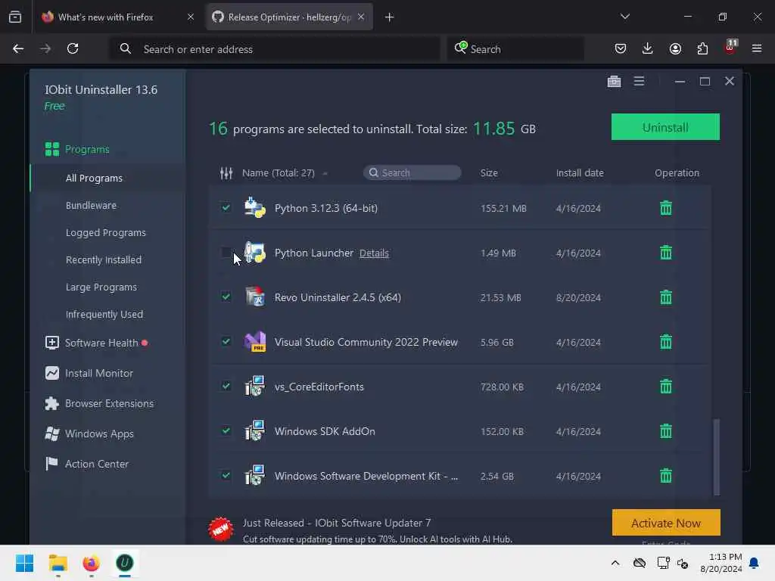Viewport: 775px width, 581px height.
Task: Open Recently Installed category
Action: point(103,260)
